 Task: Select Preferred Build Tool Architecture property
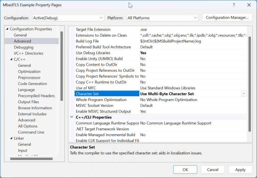click(x=103, y=47)
